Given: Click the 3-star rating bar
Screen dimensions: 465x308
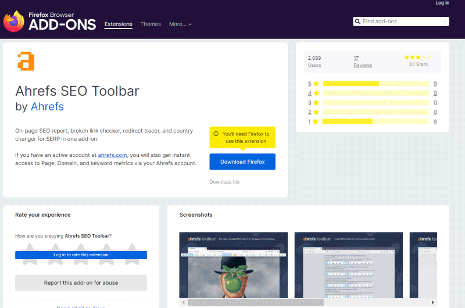Looking at the screenshot, I should point(375,102).
